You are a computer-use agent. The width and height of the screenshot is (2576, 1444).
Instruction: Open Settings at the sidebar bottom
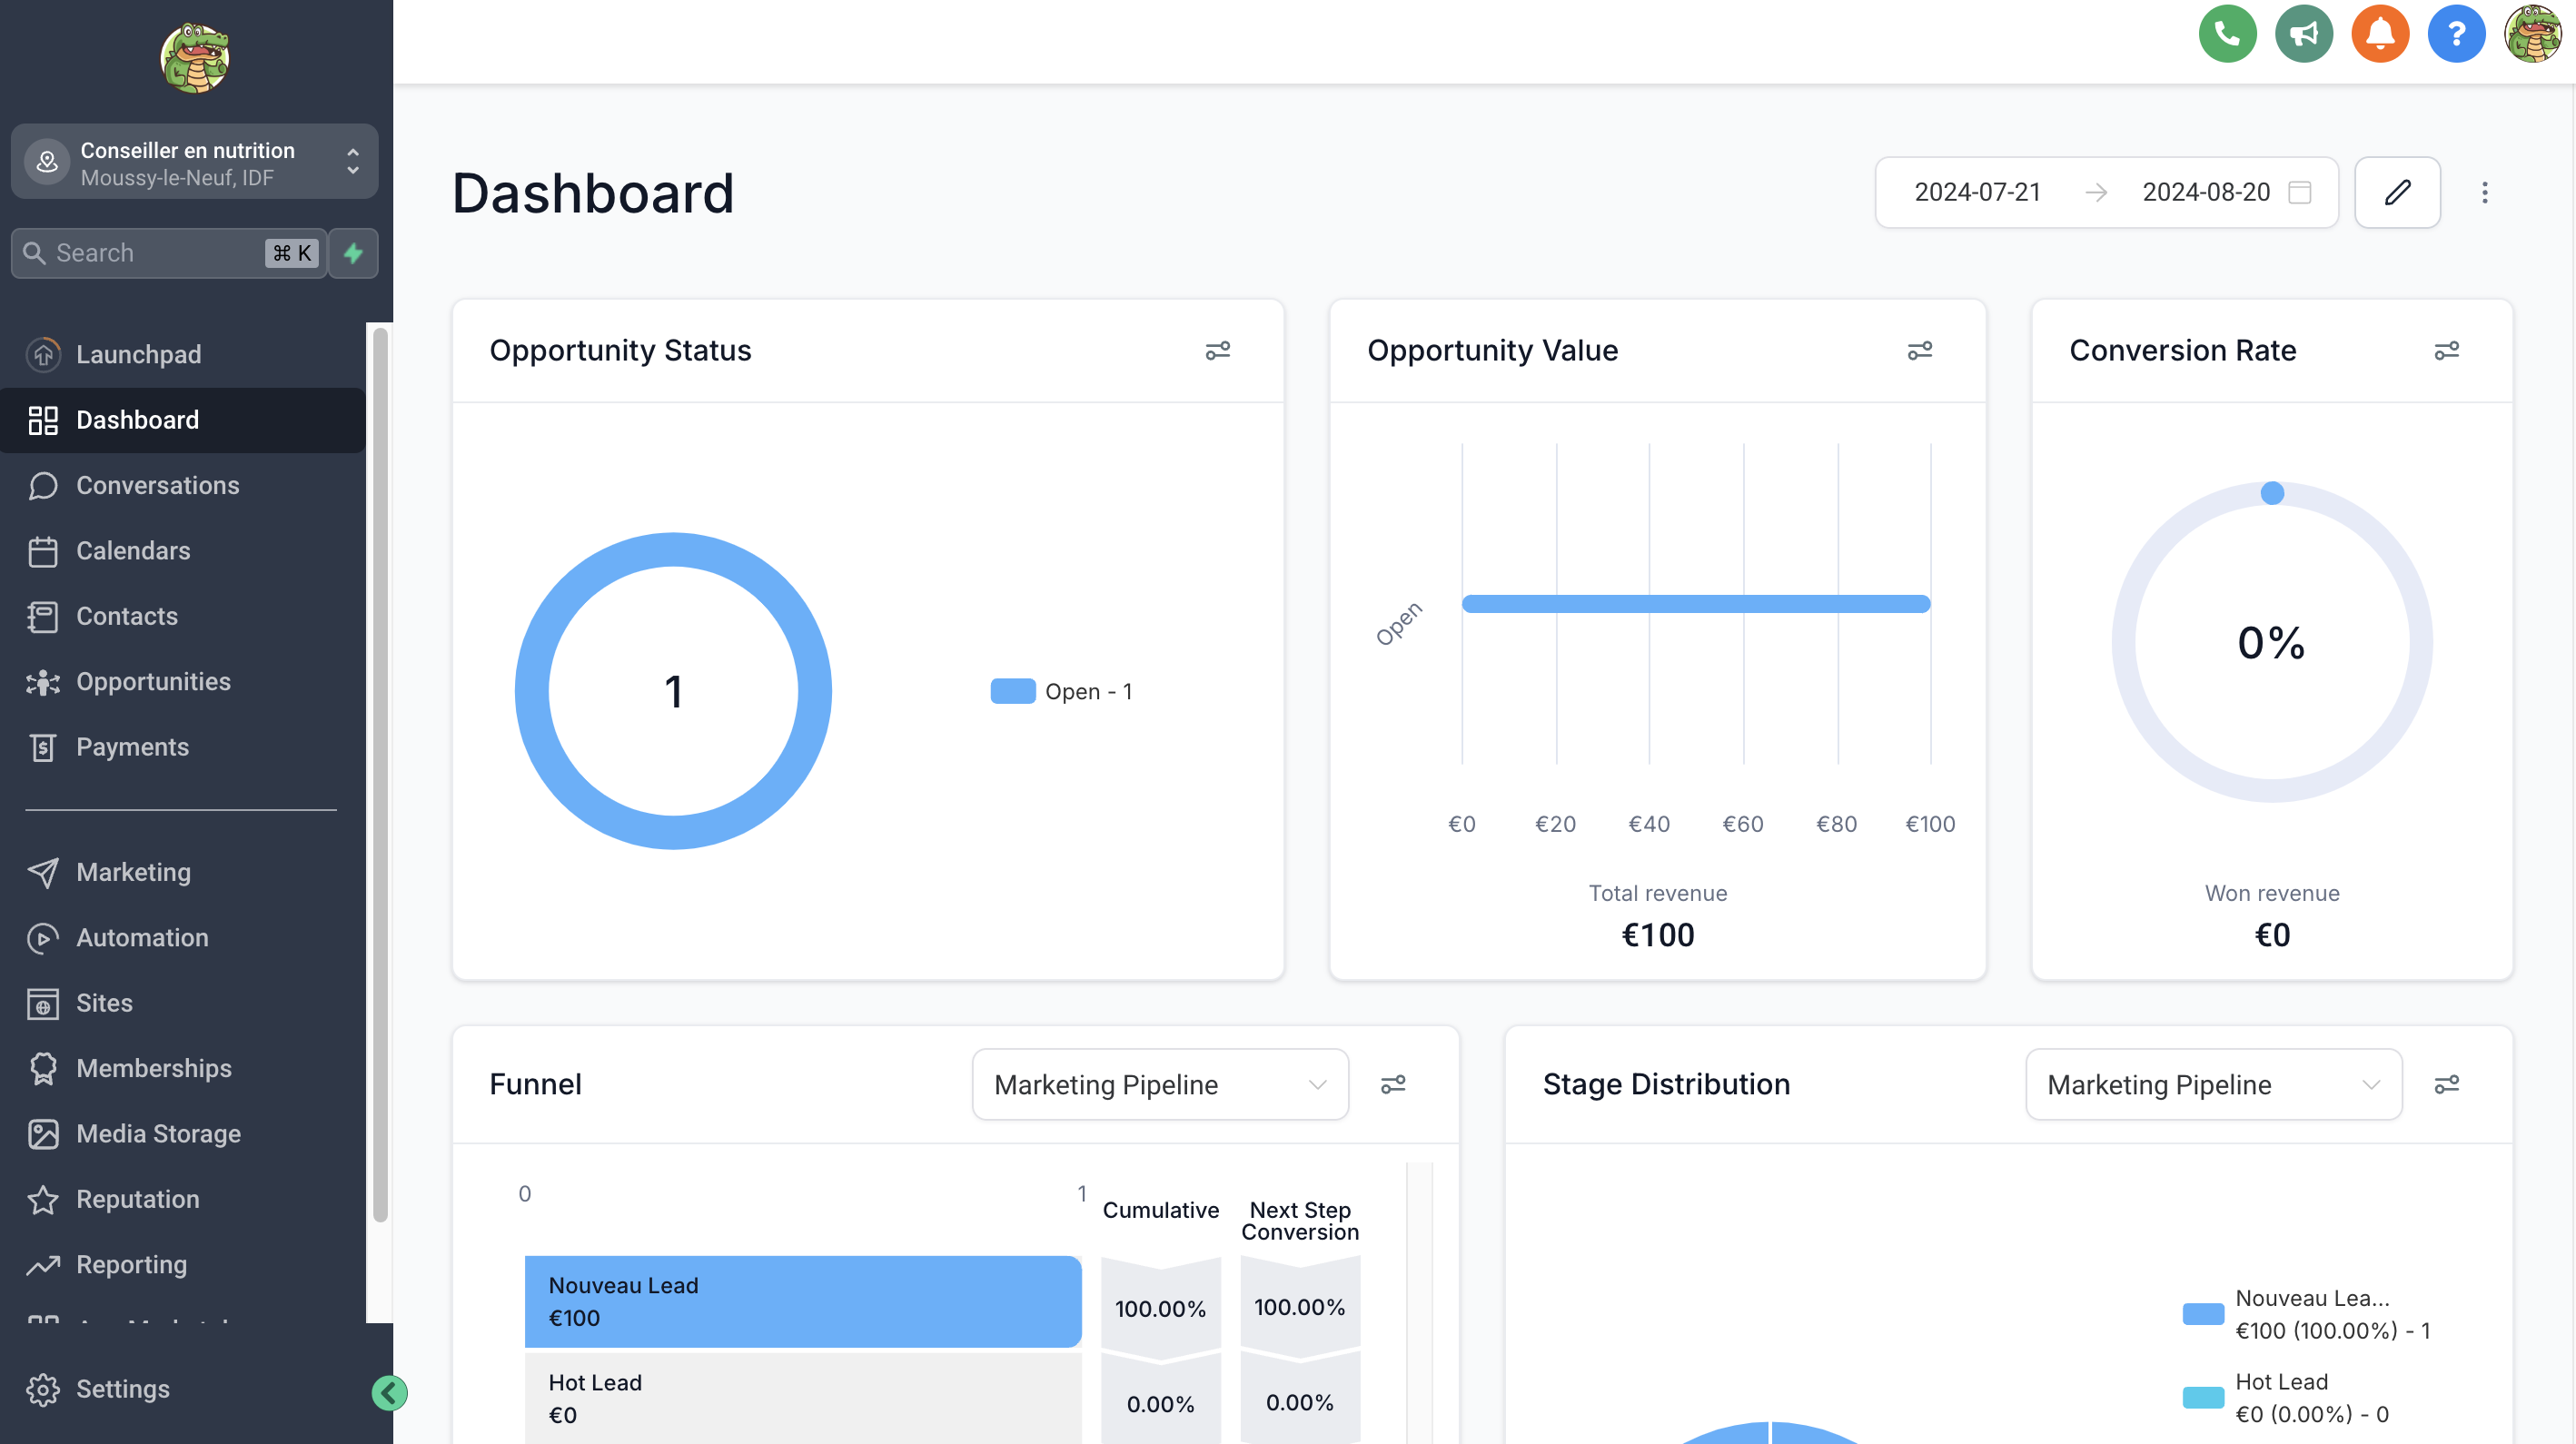(122, 1389)
